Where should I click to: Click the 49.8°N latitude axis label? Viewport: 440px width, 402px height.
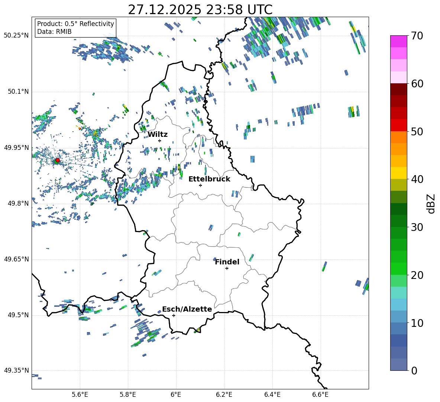click(16, 203)
